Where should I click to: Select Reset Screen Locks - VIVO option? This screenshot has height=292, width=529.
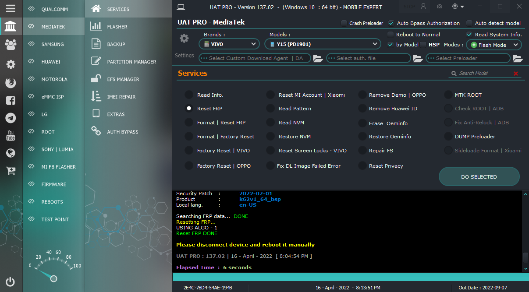click(270, 151)
